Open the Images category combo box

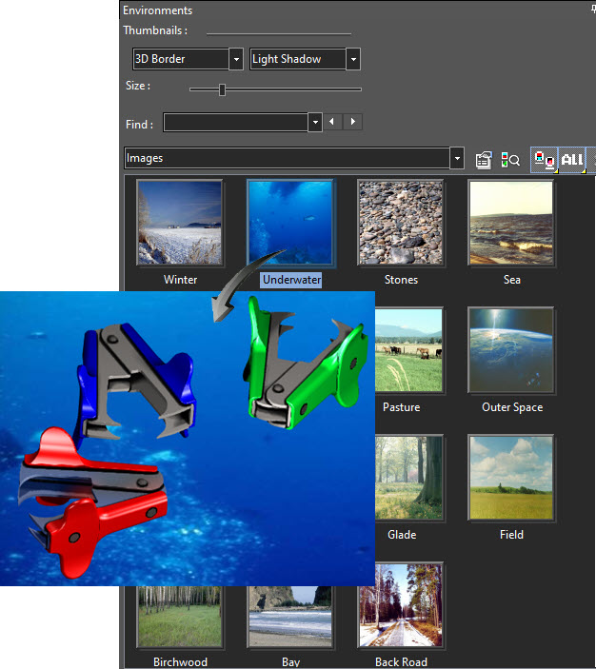[294, 158]
